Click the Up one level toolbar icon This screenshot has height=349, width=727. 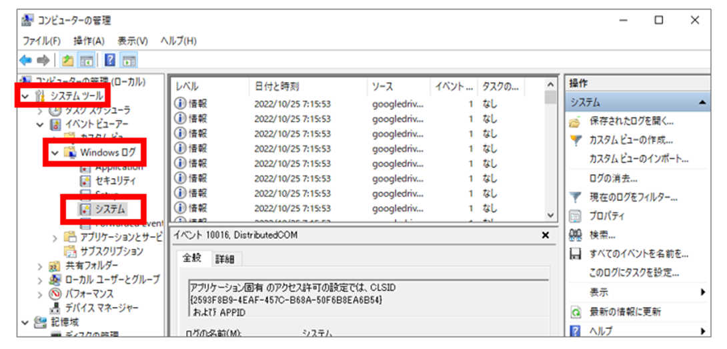68,60
